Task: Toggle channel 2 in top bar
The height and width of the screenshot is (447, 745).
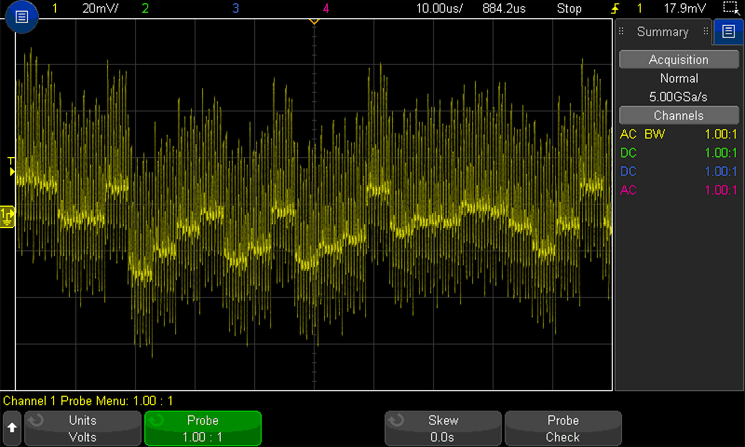Action: (x=145, y=8)
